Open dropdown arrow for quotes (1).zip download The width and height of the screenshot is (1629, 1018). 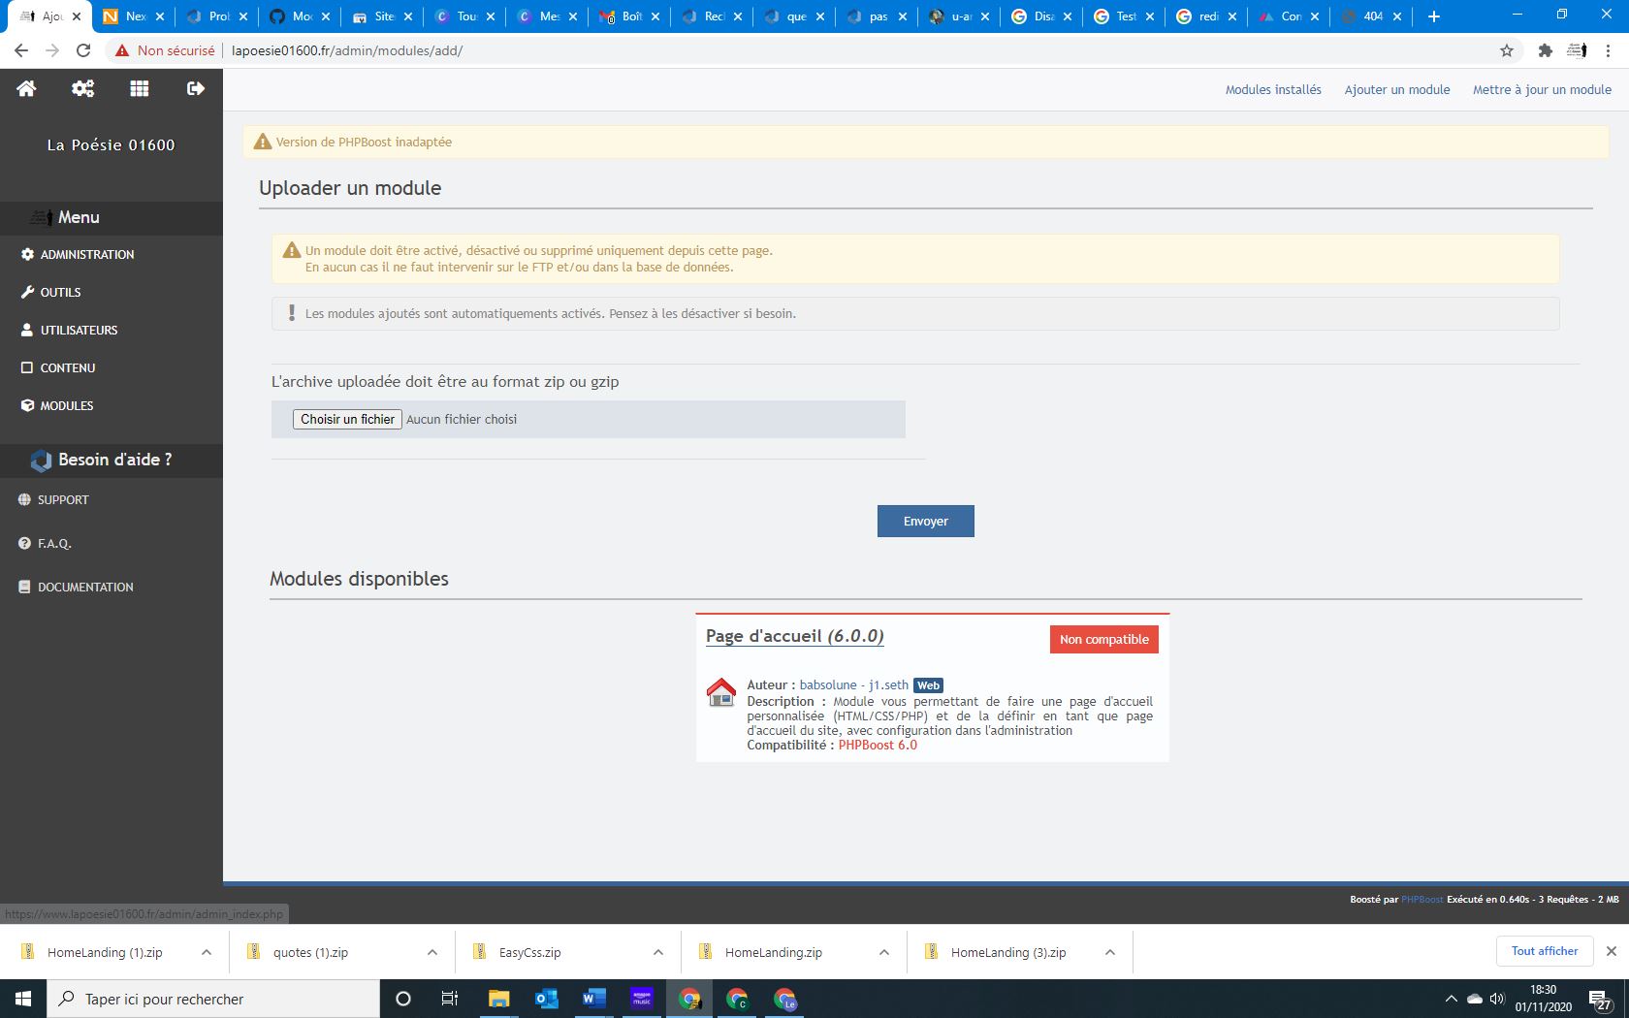432,952
